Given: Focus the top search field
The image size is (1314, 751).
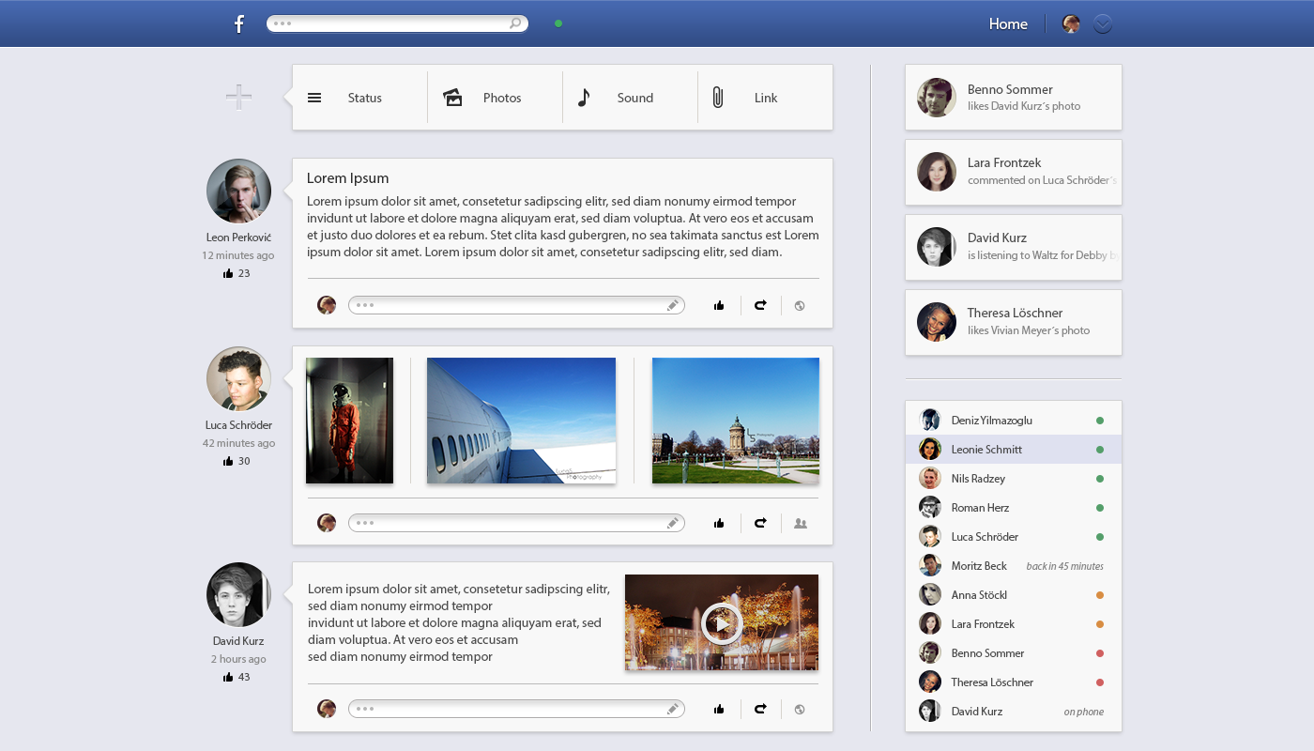Looking at the screenshot, I should coord(397,23).
